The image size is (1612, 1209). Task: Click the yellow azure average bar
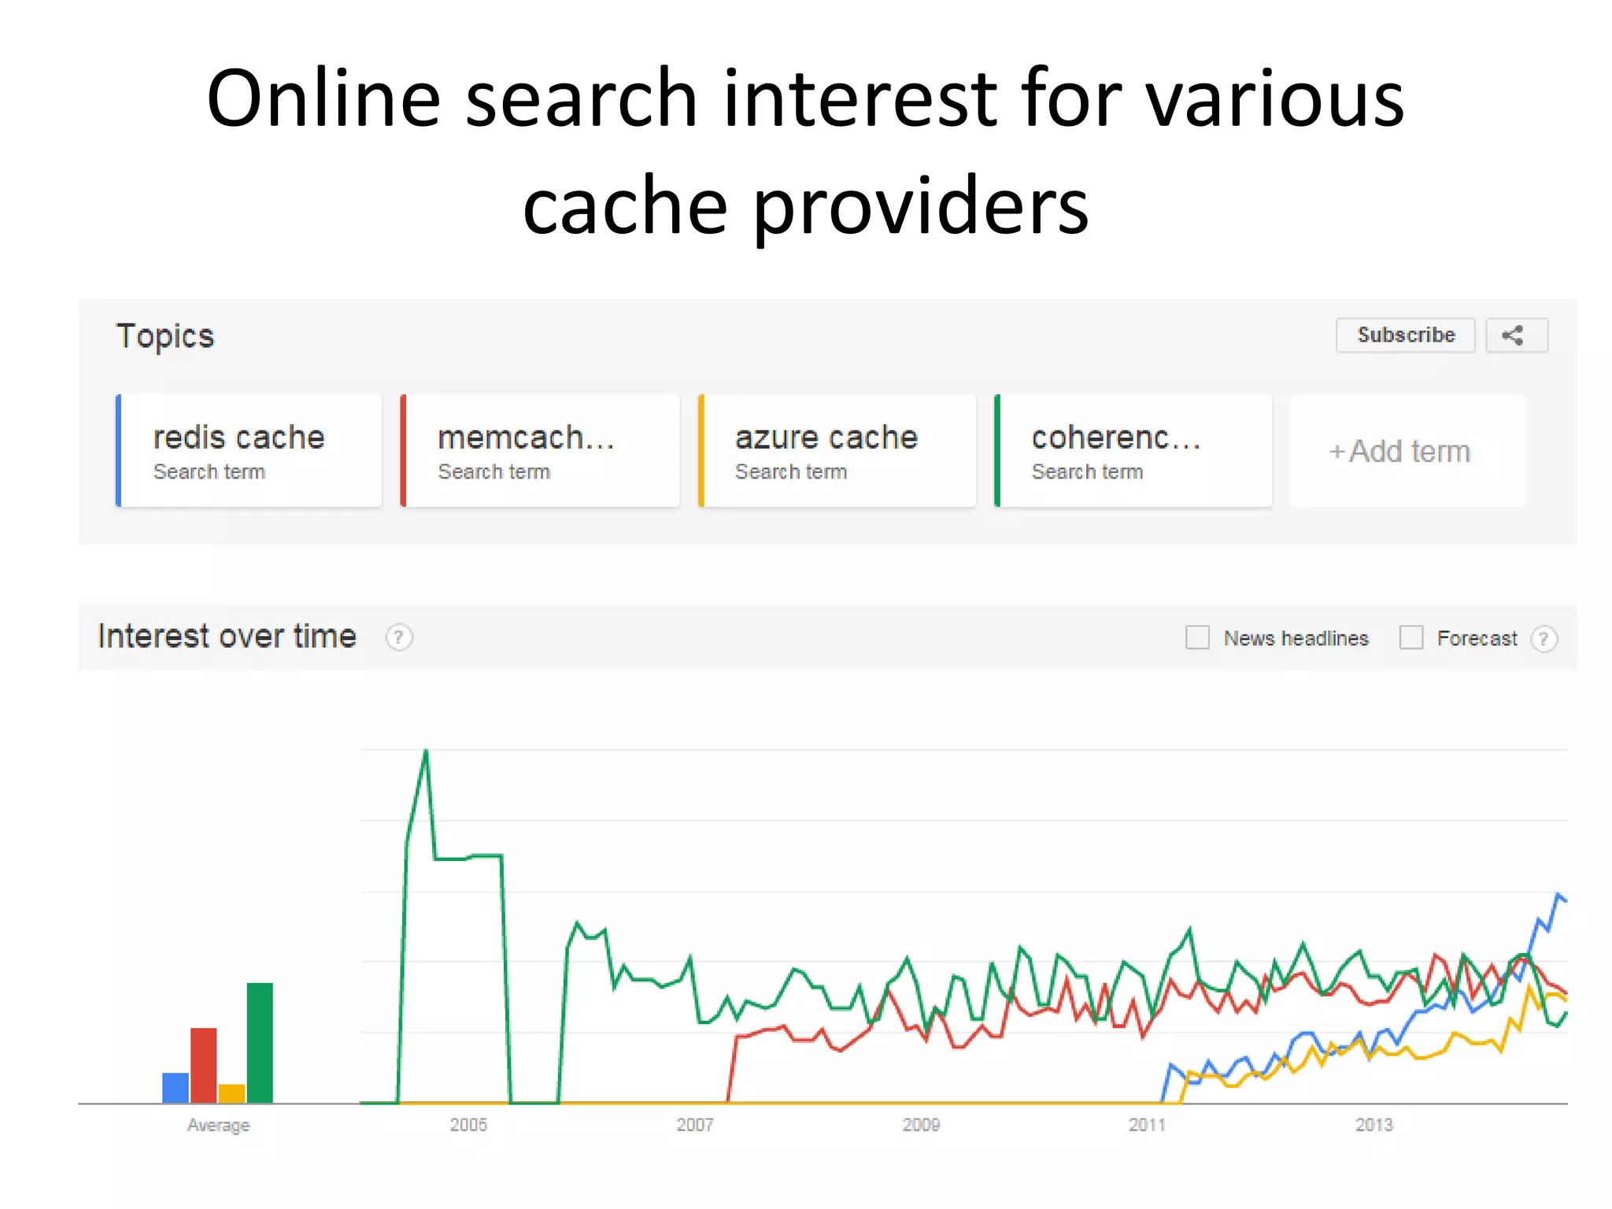(x=231, y=1093)
